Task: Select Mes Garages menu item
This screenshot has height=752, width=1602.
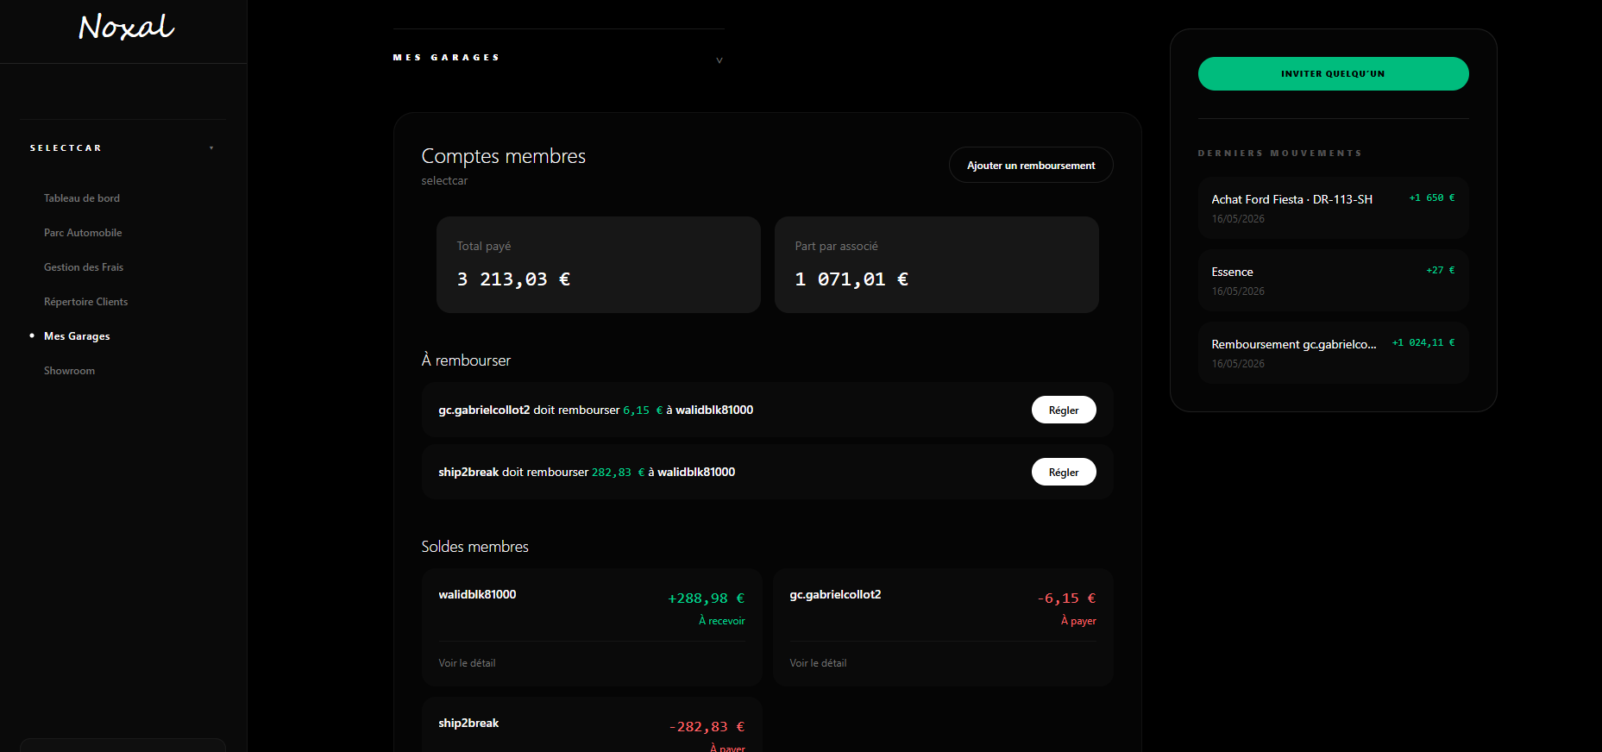Action: click(77, 336)
